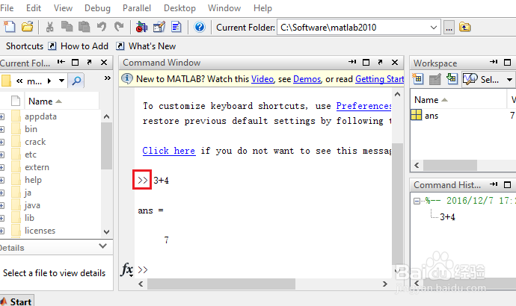
Task: Collapse the 2016/12/7 command history session
Action: pos(417,201)
